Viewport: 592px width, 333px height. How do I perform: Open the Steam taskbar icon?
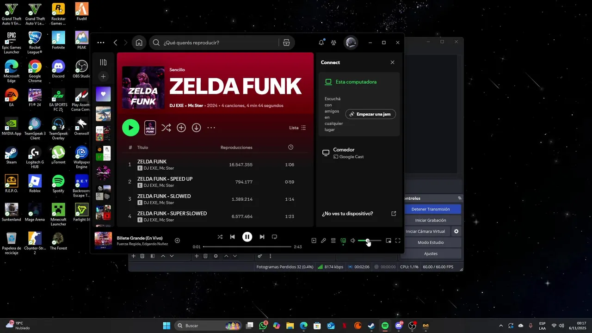click(x=371, y=326)
